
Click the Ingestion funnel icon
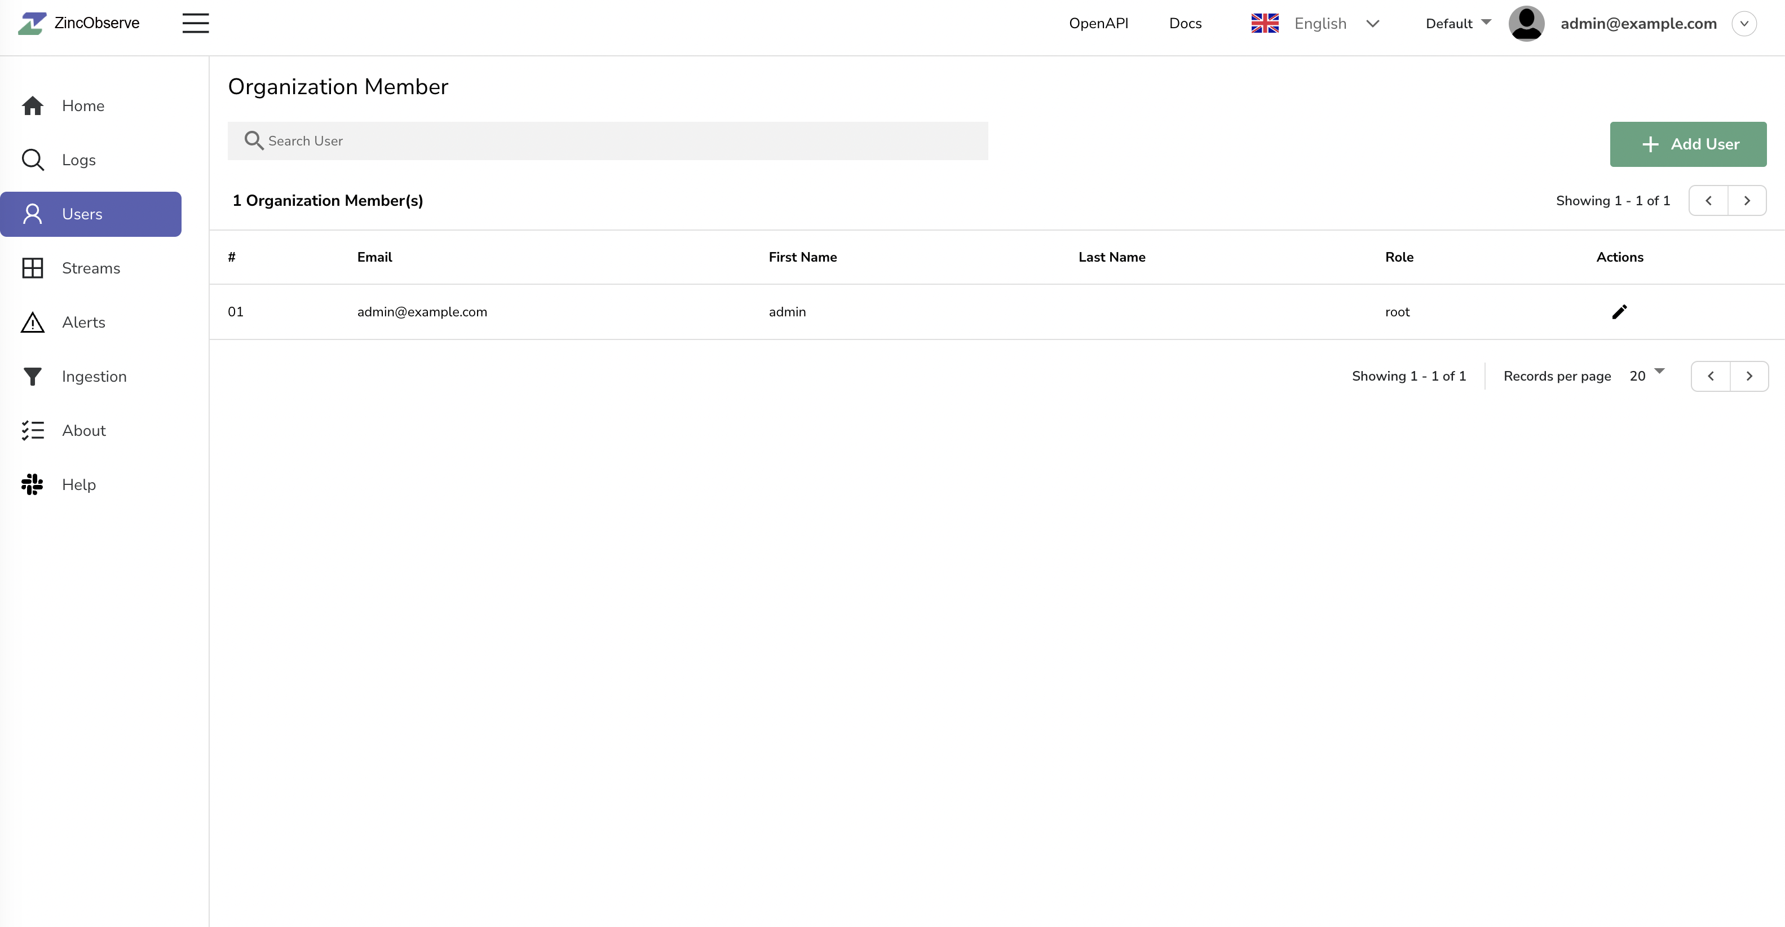click(33, 376)
